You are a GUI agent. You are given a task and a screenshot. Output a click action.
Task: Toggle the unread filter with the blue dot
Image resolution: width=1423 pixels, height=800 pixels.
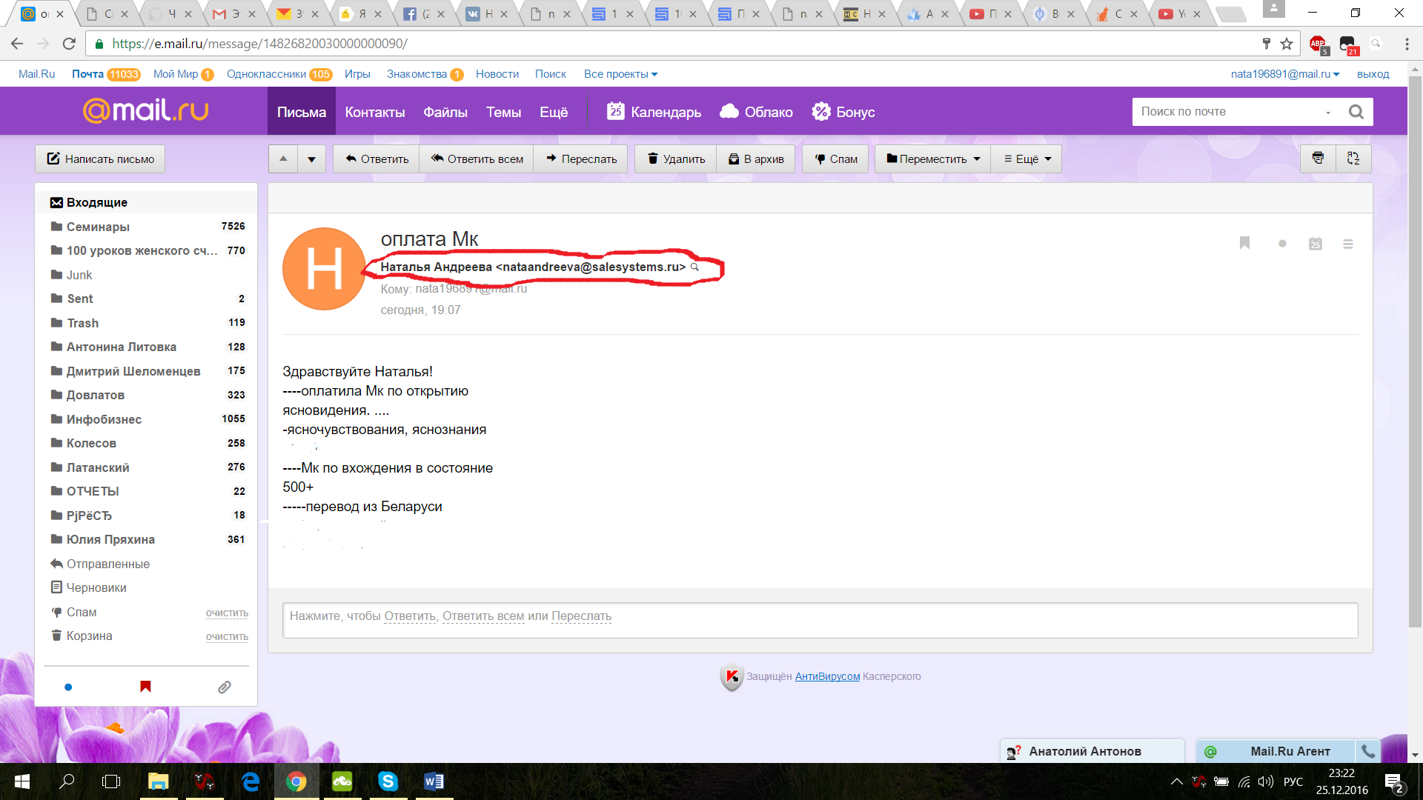68,687
